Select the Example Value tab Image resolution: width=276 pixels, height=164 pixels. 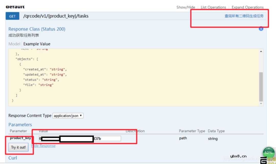pos(37,44)
